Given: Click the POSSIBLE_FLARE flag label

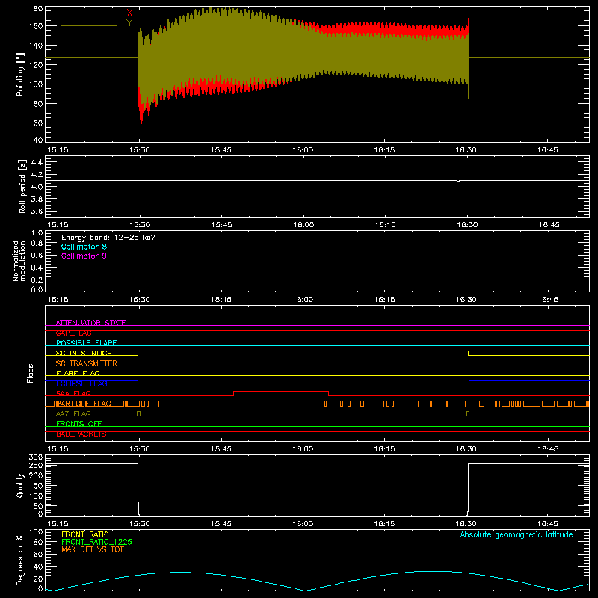Looking at the screenshot, I should [x=86, y=343].
